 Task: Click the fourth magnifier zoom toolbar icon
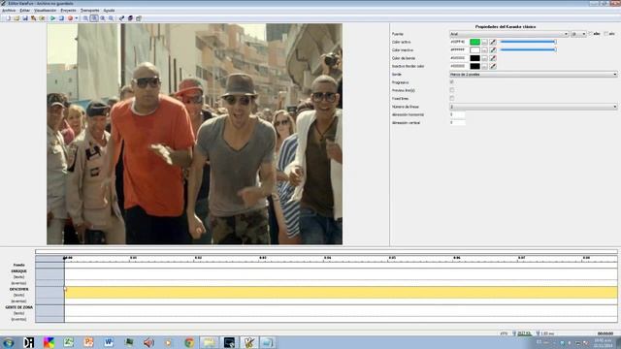click(x=111, y=18)
